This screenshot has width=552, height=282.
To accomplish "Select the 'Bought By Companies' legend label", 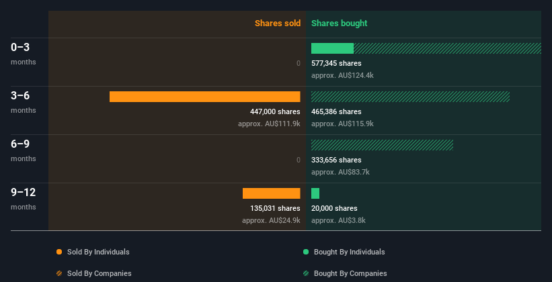I will click(x=350, y=273).
